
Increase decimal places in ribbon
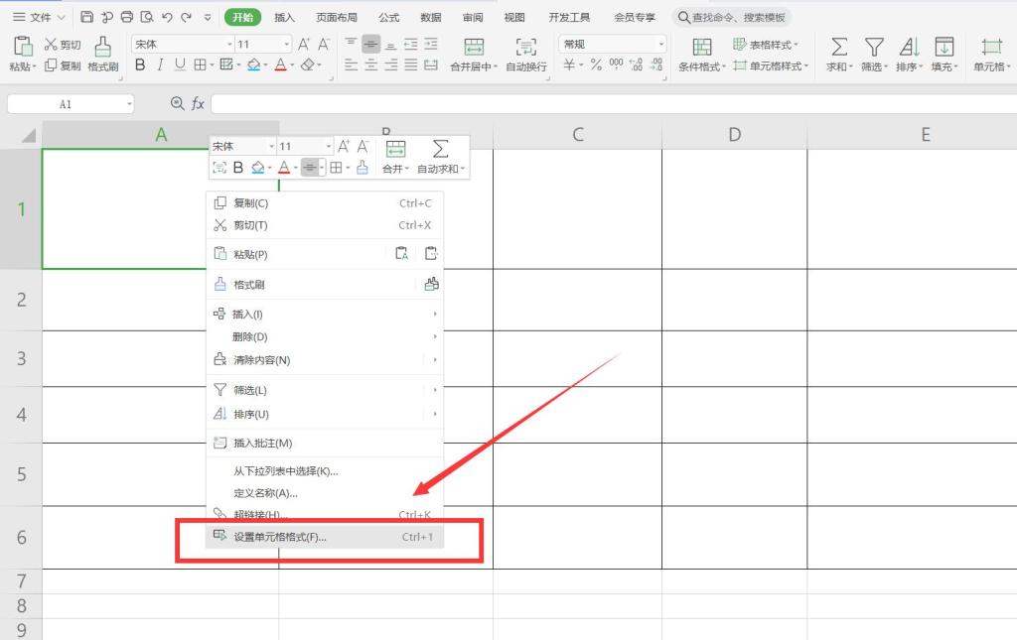pyautogui.click(x=637, y=64)
